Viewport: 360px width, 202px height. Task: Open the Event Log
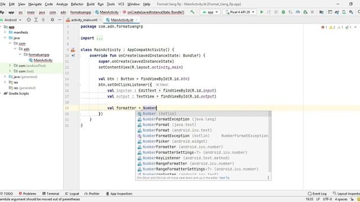coord(317,194)
